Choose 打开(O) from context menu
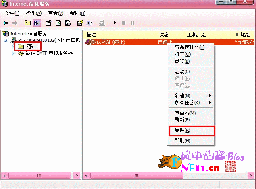Image resolution: width=256 pixels, height=189 pixels. point(191,54)
